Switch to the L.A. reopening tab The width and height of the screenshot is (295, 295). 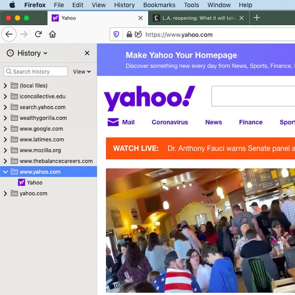199,18
